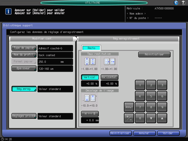Viewport: 188px width, 141px height.
Task: Click Réinitialiser in the registration panel
Action: 154,55
